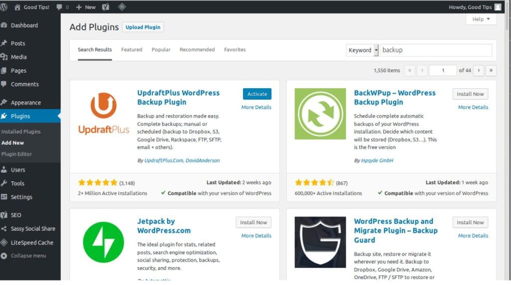Click the WordPress logo in admin bar
This screenshot has height=285, width=511.
[x=4, y=7]
